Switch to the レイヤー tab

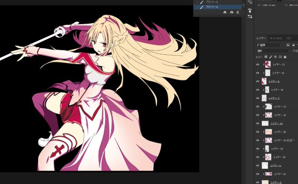[x=261, y=38]
